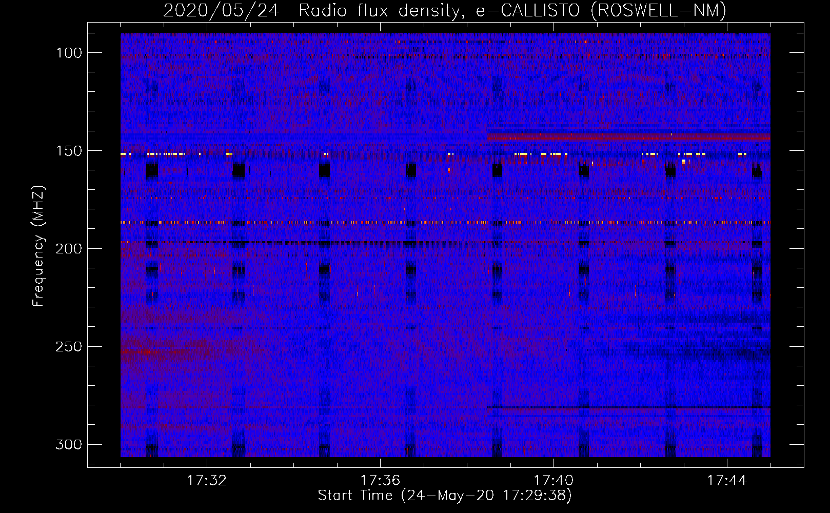
Task: Click the 17:32 time tick label
Action: 207,481
